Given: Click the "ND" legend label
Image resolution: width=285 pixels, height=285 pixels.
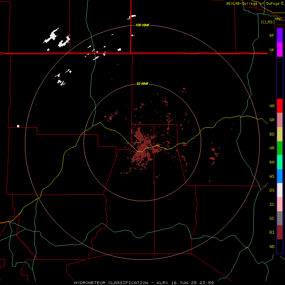Looking at the screenshot, I should (272, 247).
